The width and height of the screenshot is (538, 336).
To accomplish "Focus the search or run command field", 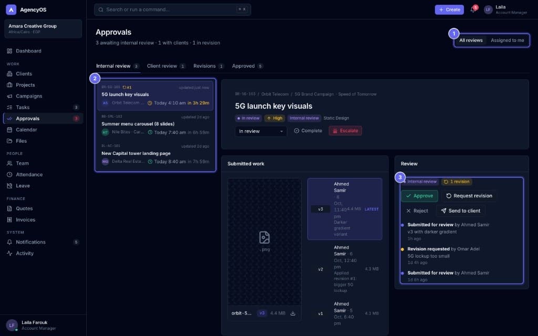I will (x=172, y=9).
